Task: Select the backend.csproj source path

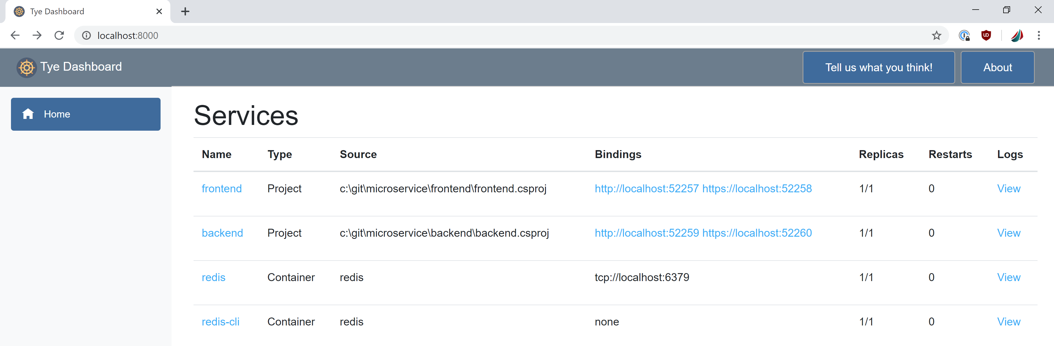Action: [x=444, y=233]
